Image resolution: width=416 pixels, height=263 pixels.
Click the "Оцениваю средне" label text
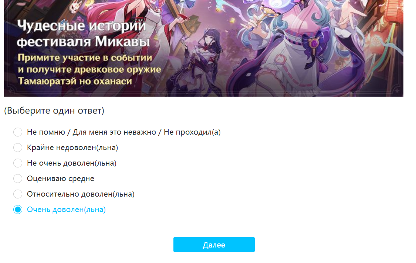(x=61, y=179)
